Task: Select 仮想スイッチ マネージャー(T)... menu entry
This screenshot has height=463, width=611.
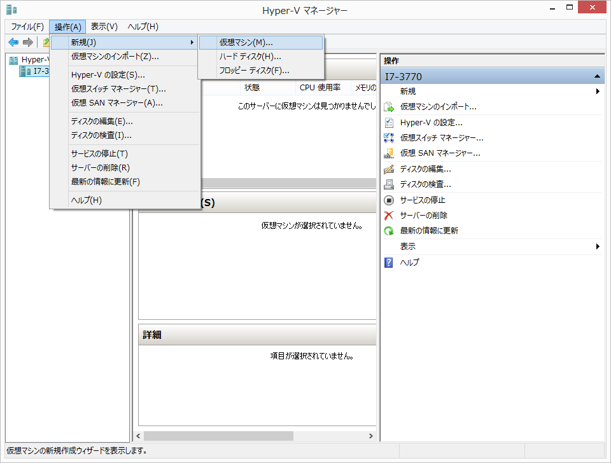Action: tap(124, 89)
